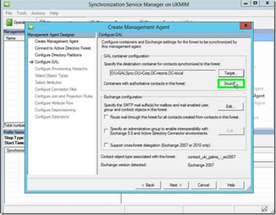The height and width of the screenshot is (215, 276).
Task: Select Configure Extensions step
Action: tap(52, 117)
